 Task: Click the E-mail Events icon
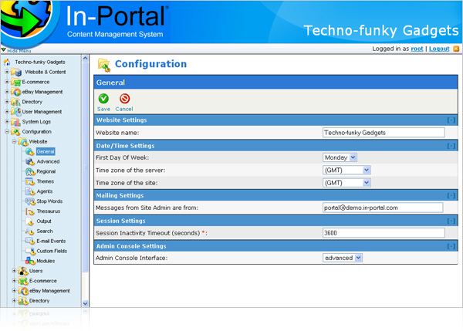[x=30, y=241]
